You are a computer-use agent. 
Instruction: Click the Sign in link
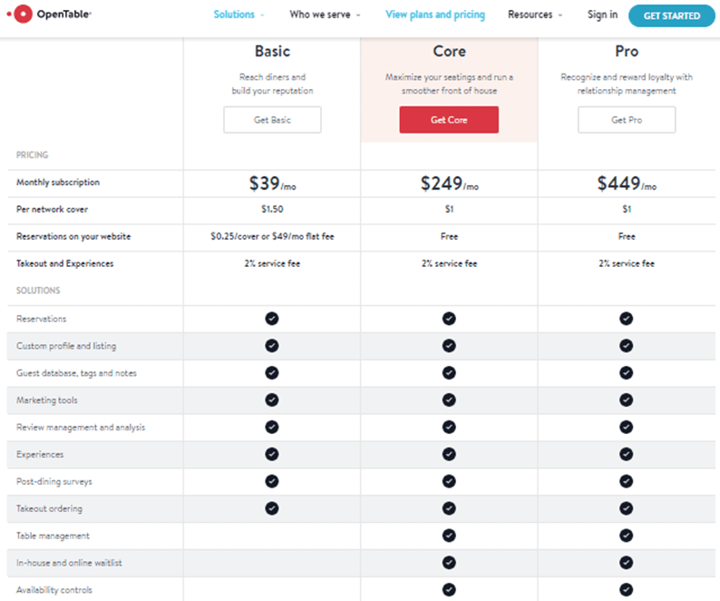coord(602,15)
